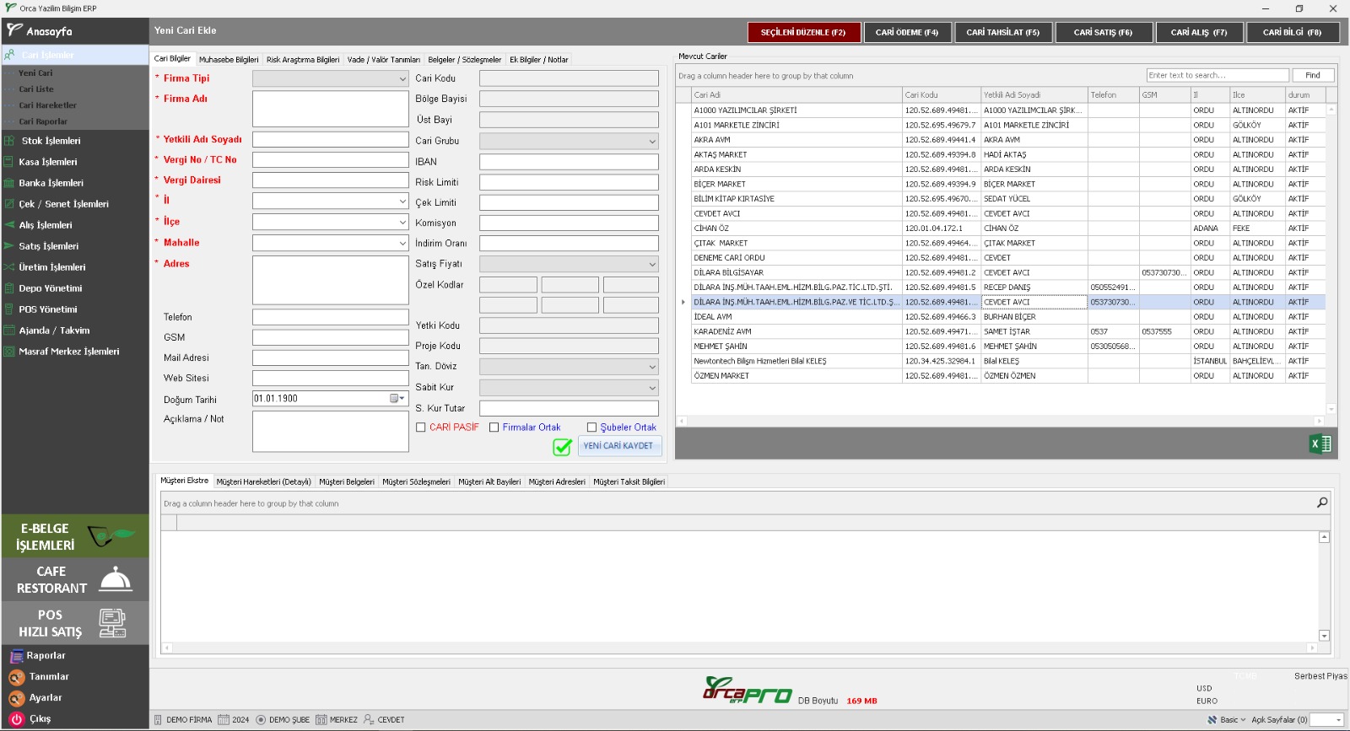Click the search magnifier in Müşteri Ekstre grid

1321,503
